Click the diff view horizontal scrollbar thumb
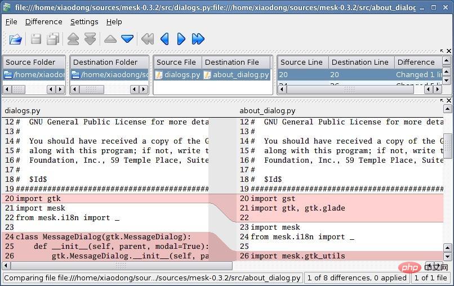Image resolution: width=454 pixels, height=286 pixels. (121, 265)
